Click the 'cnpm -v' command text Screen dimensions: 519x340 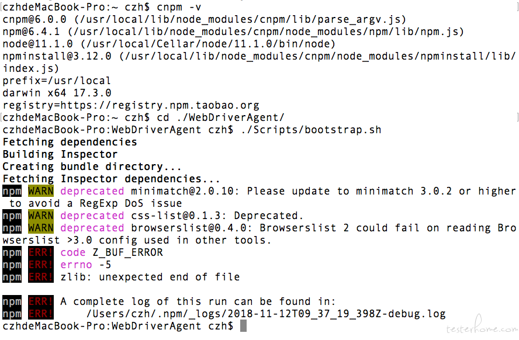coord(179,7)
